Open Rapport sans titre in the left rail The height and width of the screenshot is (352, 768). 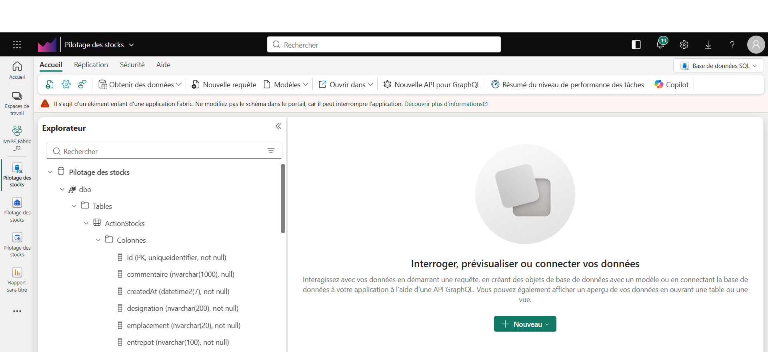pyautogui.click(x=17, y=280)
